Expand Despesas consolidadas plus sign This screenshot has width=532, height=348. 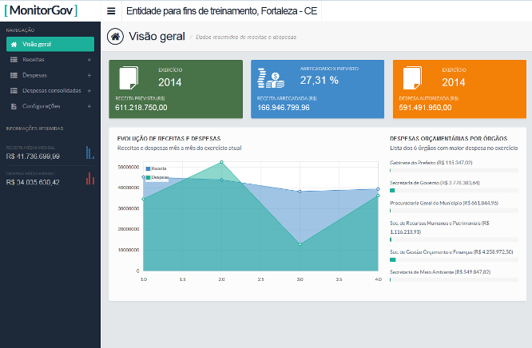click(89, 90)
